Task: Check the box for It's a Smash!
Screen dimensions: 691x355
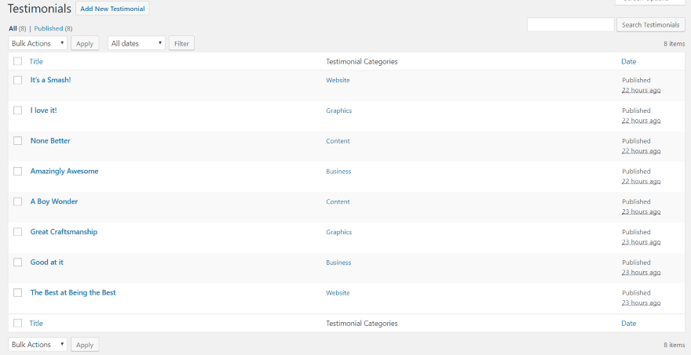Action: 17,80
